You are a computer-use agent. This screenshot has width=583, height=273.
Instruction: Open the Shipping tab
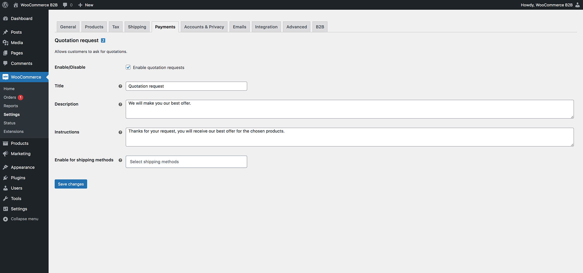(x=137, y=27)
